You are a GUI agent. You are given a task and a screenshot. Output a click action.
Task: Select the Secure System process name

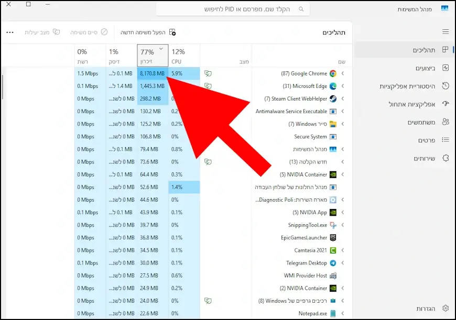pos(310,137)
